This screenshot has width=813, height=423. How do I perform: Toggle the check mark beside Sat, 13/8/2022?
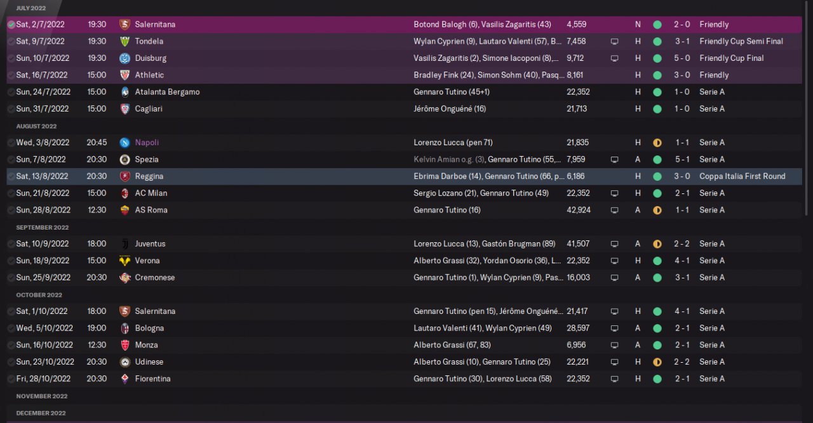(x=11, y=176)
